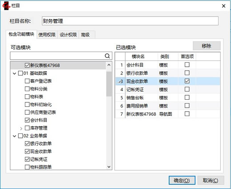The width and height of the screenshot is (231, 189).
Task: Open the 设计权限 tab
Action: pos(68,35)
